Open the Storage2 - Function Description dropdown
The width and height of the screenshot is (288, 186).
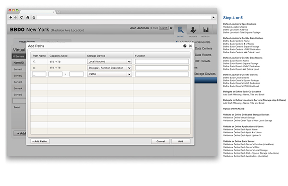109,68
